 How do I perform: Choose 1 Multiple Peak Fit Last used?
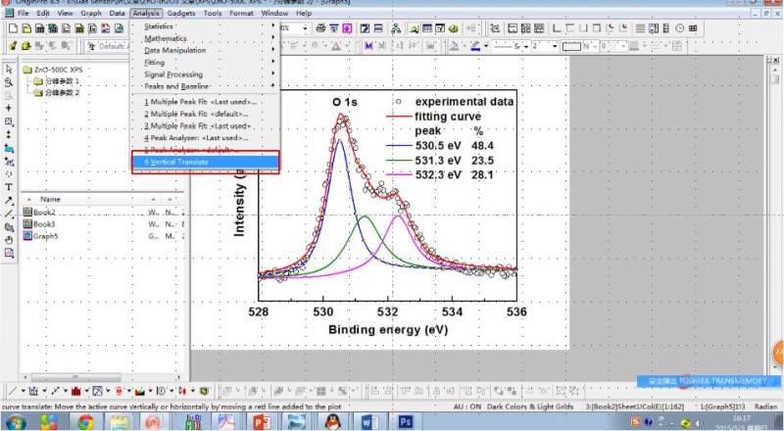tap(206, 102)
